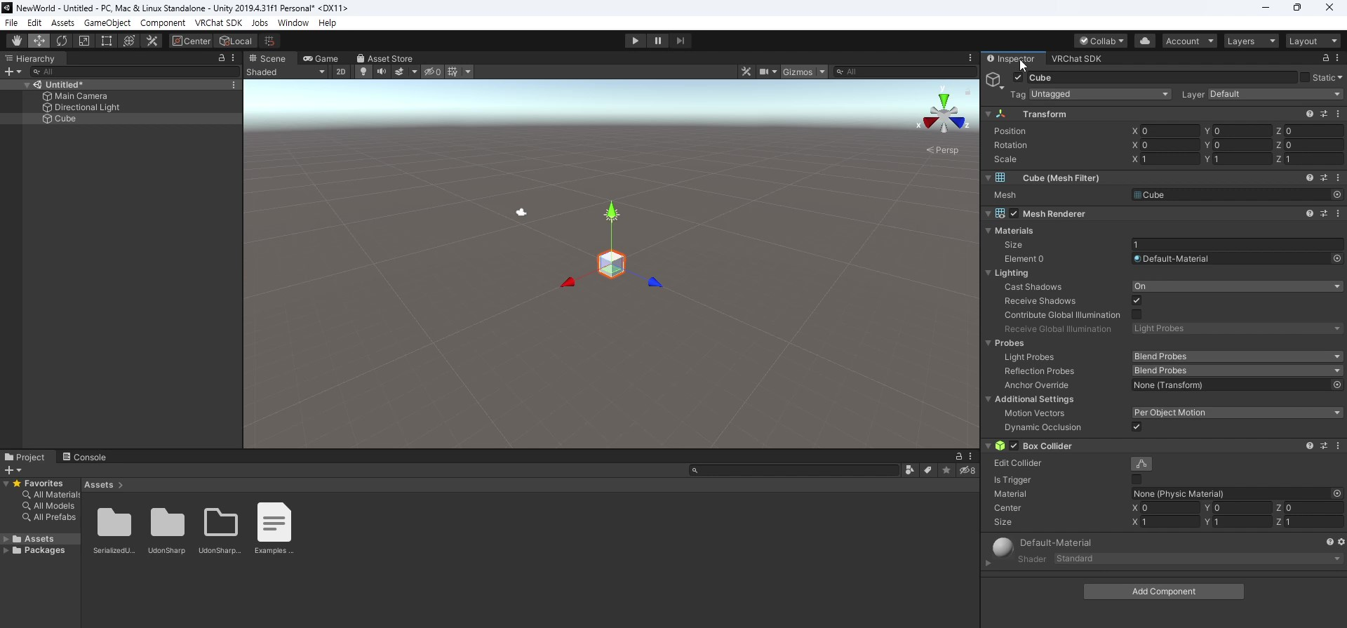Select the Move tool
This screenshot has width=1347, height=628.
39,41
